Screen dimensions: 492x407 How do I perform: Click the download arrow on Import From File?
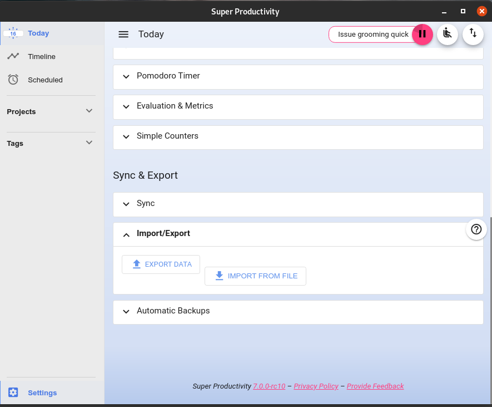[x=220, y=276]
